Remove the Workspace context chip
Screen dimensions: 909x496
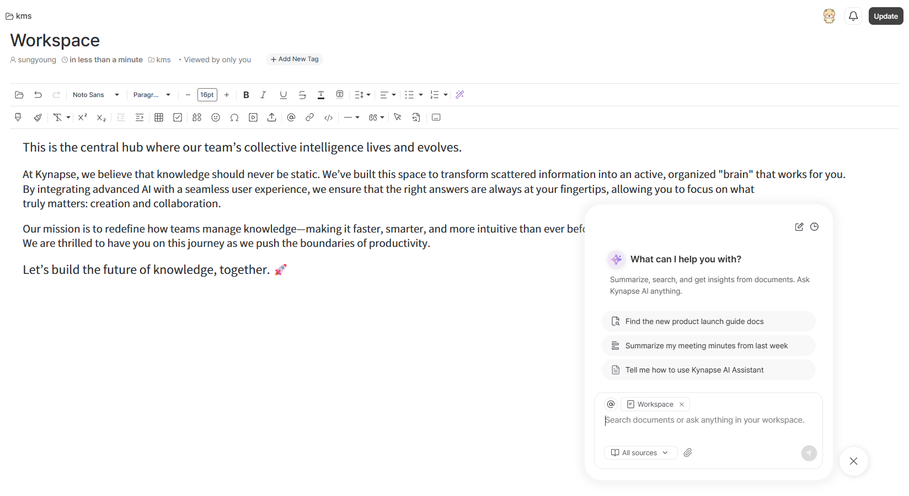pos(682,405)
